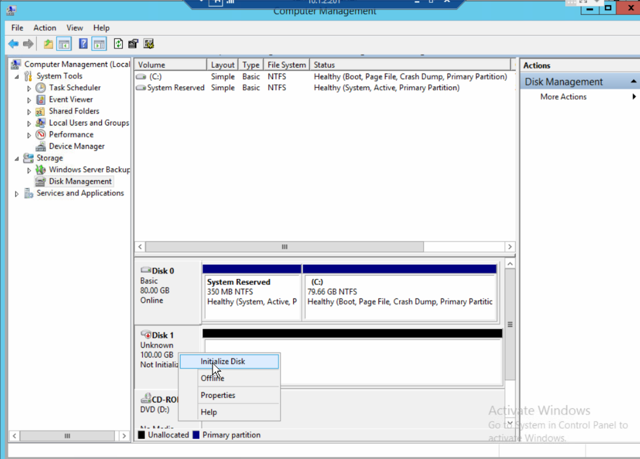Open Help via the blue question mark icon

[83, 43]
